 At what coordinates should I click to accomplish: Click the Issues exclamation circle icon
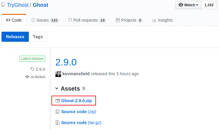pos(33,20)
